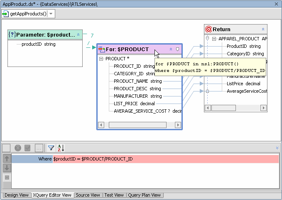Image resolution: width=282 pixels, height=200 pixels.
Task: Select PRODUCT_DESC string element
Action: tap(137, 89)
